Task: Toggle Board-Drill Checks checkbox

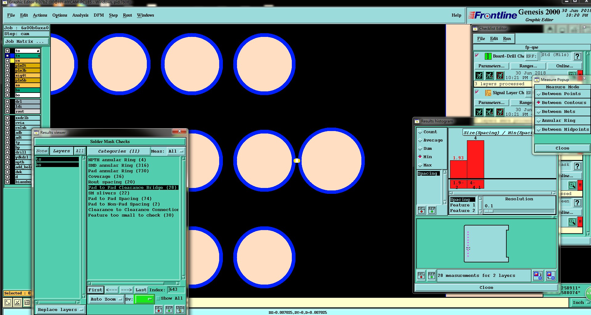Action: [x=477, y=55]
